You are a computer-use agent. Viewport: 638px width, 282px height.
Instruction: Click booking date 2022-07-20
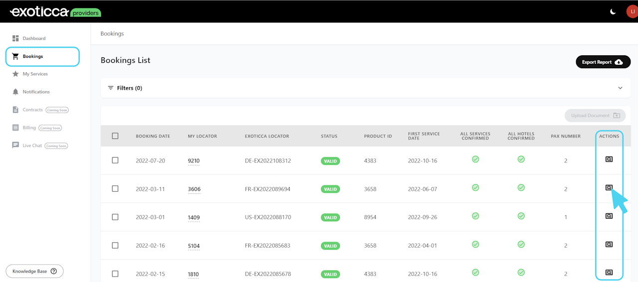tap(151, 161)
